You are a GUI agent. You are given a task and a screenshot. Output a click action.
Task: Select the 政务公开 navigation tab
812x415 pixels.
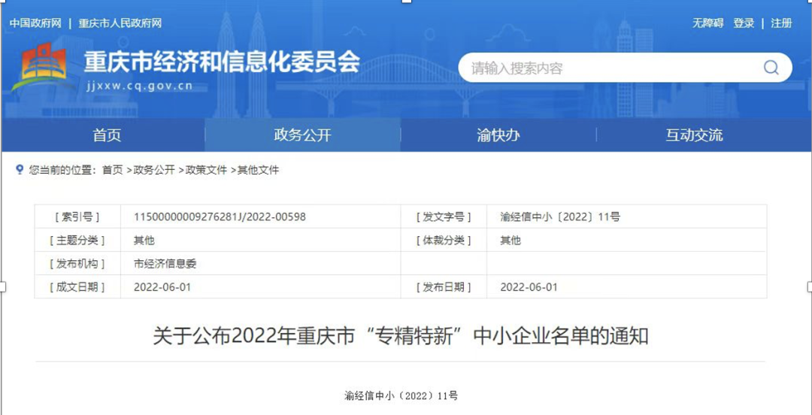[x=302, y=135]
